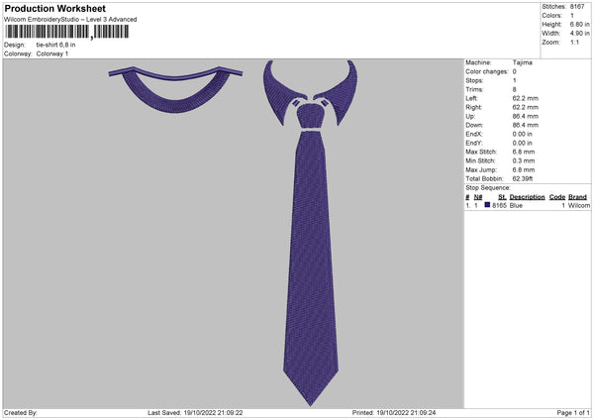The width and height of the screenshot is (594, 420).
Task: Click the 'Code' column header
Action: [556, 197]
